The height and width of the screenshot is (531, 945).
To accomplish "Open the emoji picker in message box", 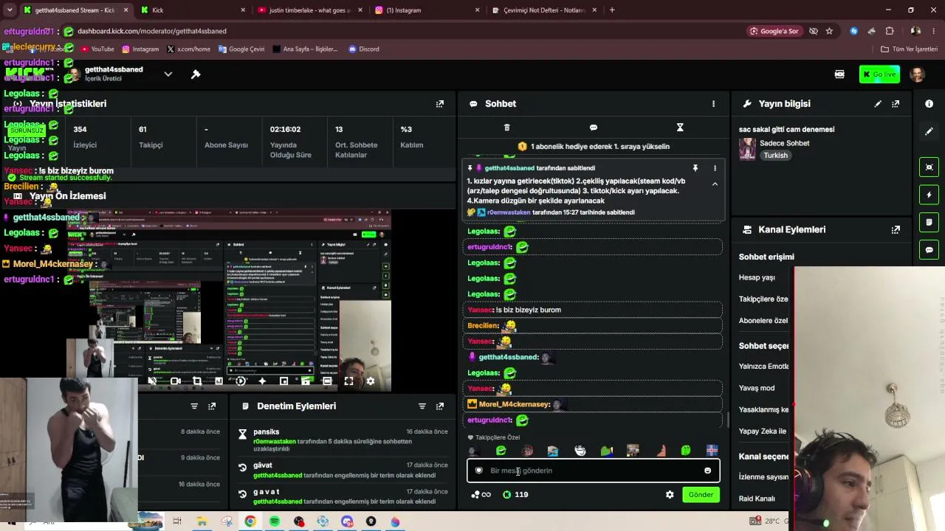I will click(707, 471).
